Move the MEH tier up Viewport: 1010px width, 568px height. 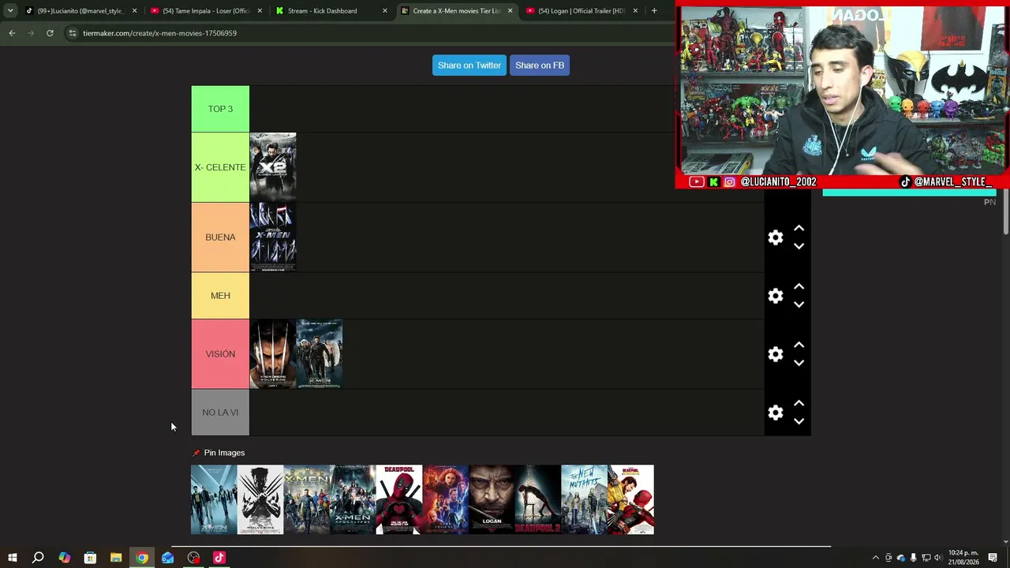tap(799, 286)
